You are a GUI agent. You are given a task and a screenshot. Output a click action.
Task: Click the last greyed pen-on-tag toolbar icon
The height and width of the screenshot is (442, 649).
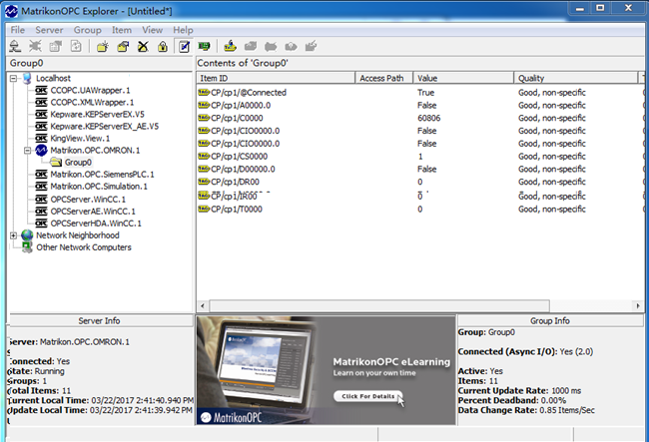coord(311,46)
